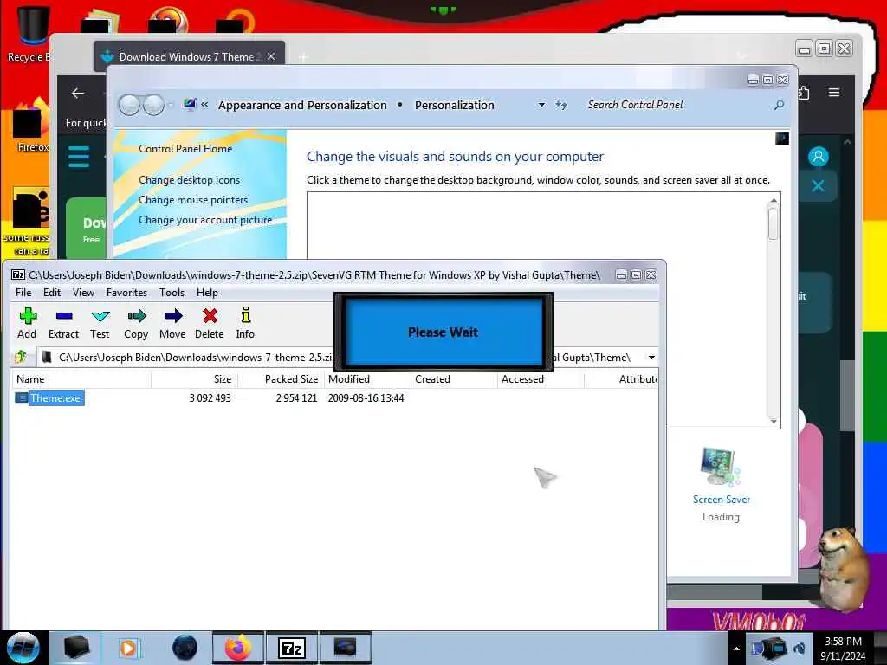Open a new tab in Firefox
This screenshot has height=665, width=887.
pos(303,57)
